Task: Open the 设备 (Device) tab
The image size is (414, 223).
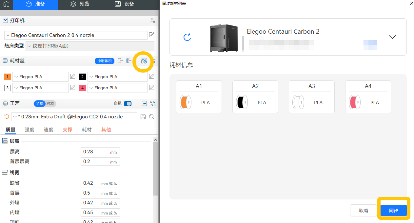Action: click(x=125, y=4)
